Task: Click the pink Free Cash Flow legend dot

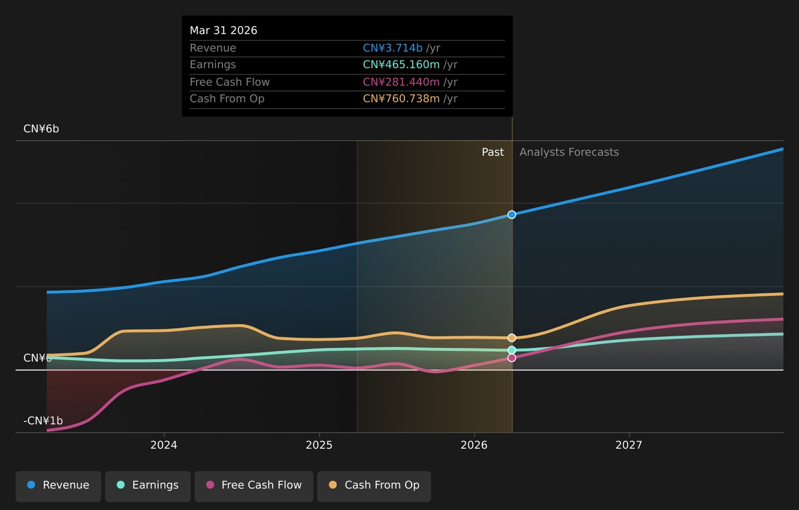Action: coord(210,485)
